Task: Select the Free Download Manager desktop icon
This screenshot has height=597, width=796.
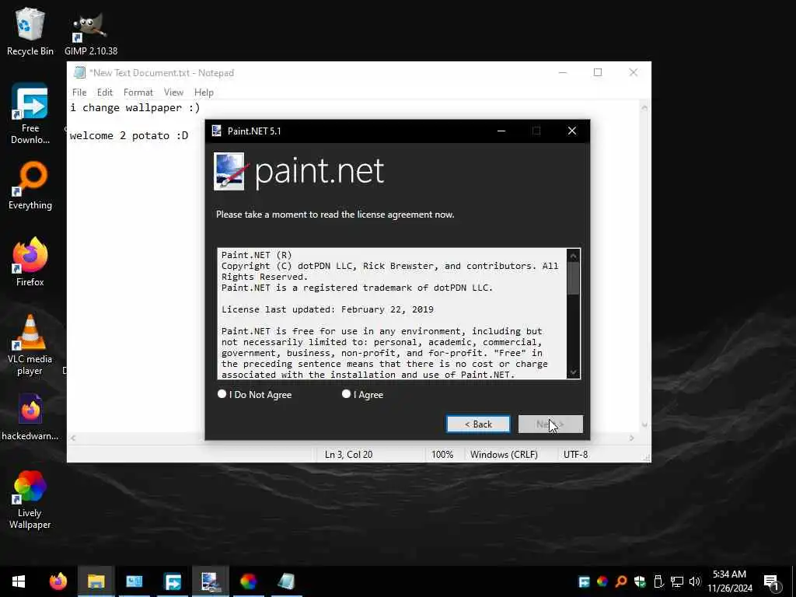Action: click(x=30, y=113)
